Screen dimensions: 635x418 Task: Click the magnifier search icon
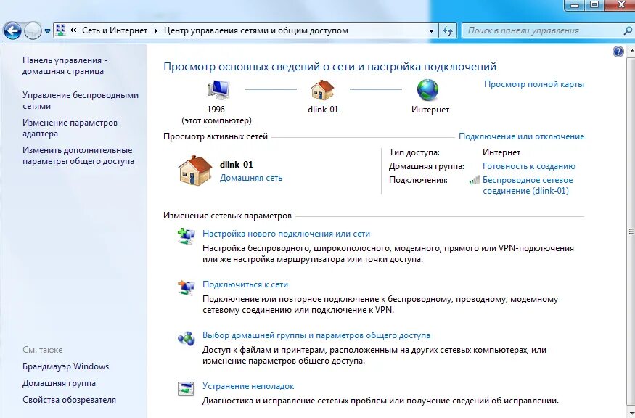[628, 30]
